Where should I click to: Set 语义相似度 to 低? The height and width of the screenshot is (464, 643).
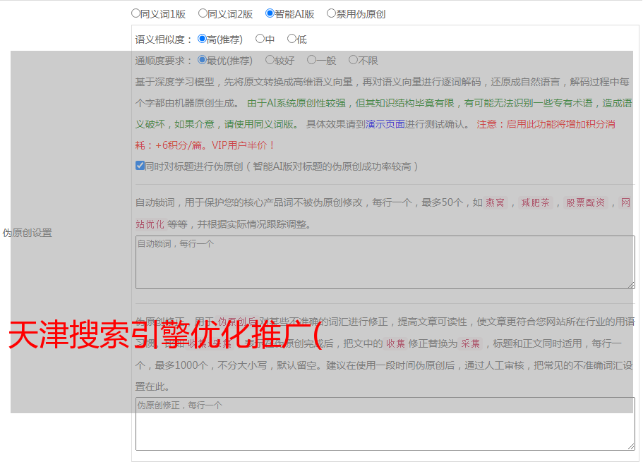pos(292,39)
